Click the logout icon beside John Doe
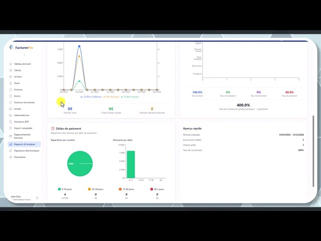The height and width of the screenshot is (241, 321). [x=37, y=198]
